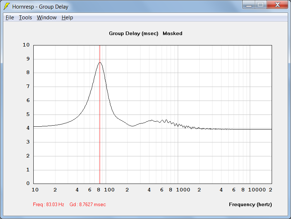Minimize the Hornresp Group Delay window
The width and height of the screenshot is (291, 219).
pyautogui.click(x=249, y=5)
